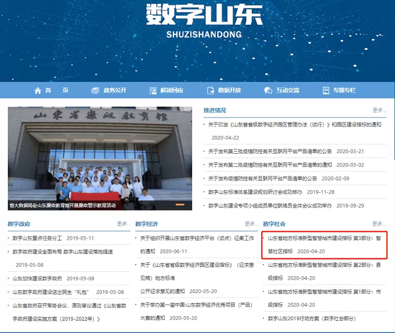Open the 互动交流 menu item

point(288,90)
